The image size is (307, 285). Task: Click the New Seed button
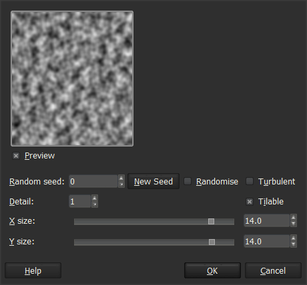[x=153, y=181]
